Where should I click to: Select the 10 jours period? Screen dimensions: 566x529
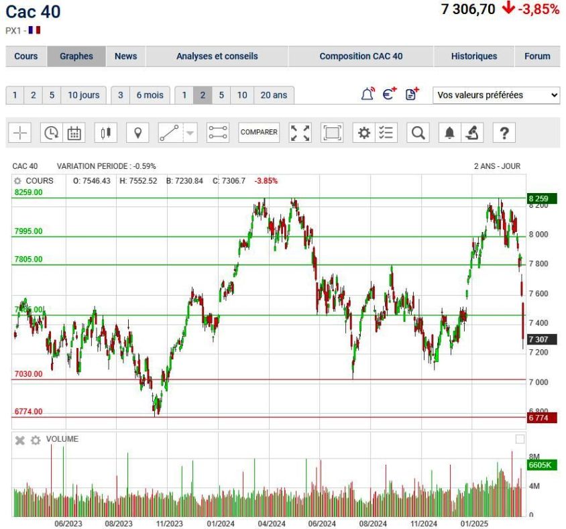point(83,95)
